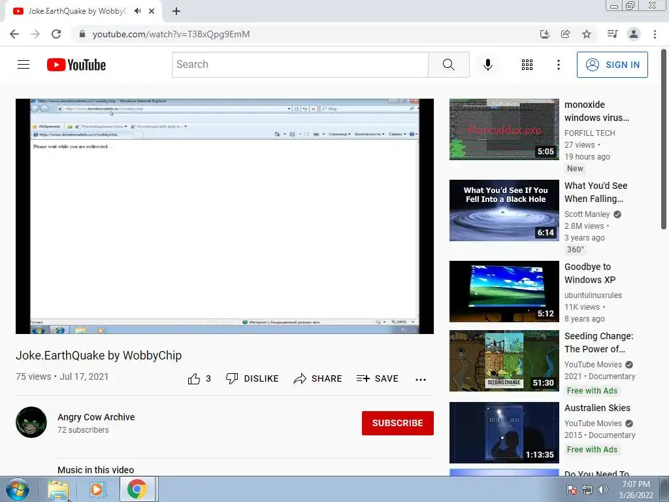Share this page from the address bar
This screenshot has width=669, height=502.
point(566,34)
